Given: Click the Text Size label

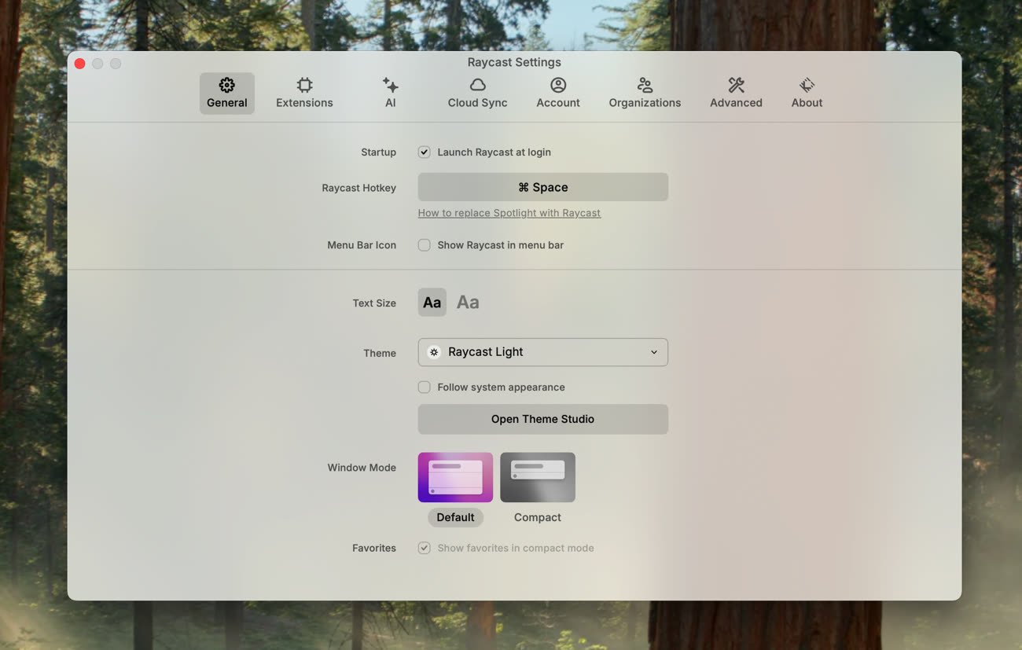Looking at the screenshot, I should pos(374,303).
